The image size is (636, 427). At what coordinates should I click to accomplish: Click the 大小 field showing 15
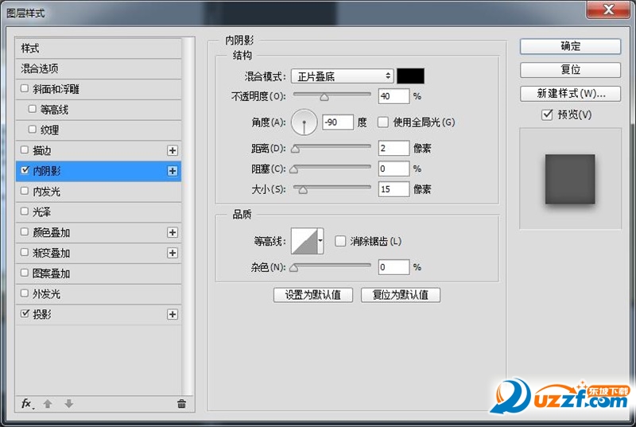coord(394,189)
